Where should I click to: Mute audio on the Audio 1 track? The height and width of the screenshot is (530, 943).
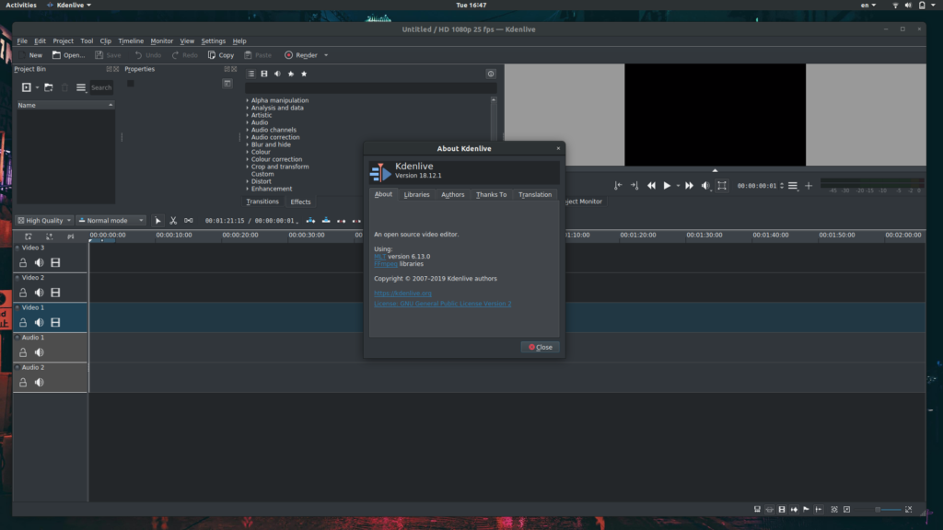[37, 353]
